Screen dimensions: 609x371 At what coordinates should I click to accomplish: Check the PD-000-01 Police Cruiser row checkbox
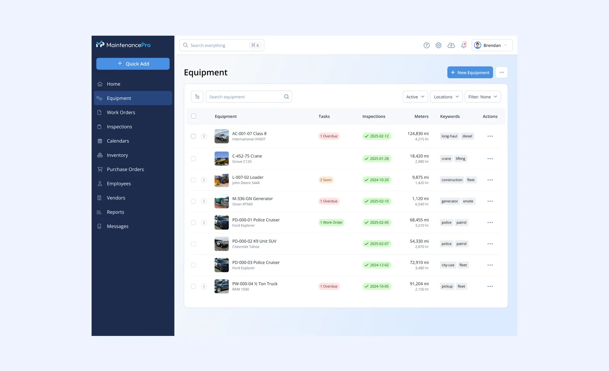click(x=193, y=223)
